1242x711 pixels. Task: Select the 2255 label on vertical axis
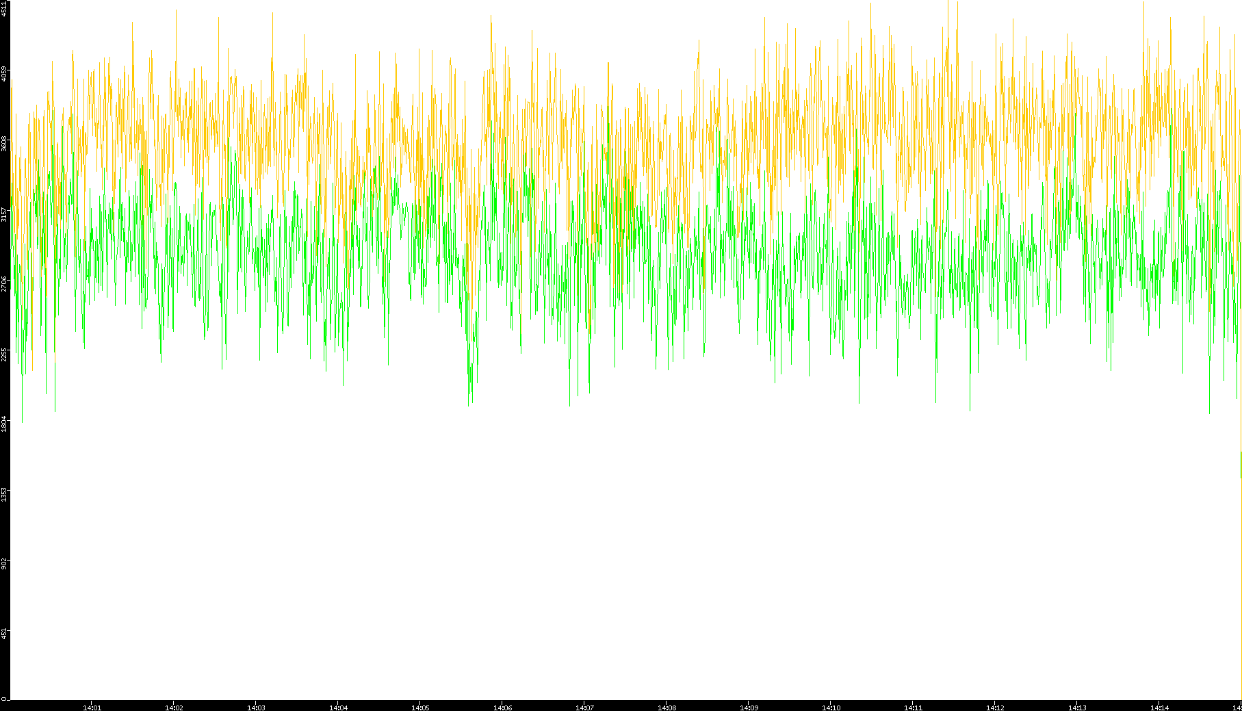point(5,354)
